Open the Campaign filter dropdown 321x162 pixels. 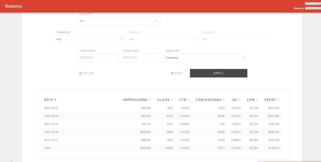89,39
